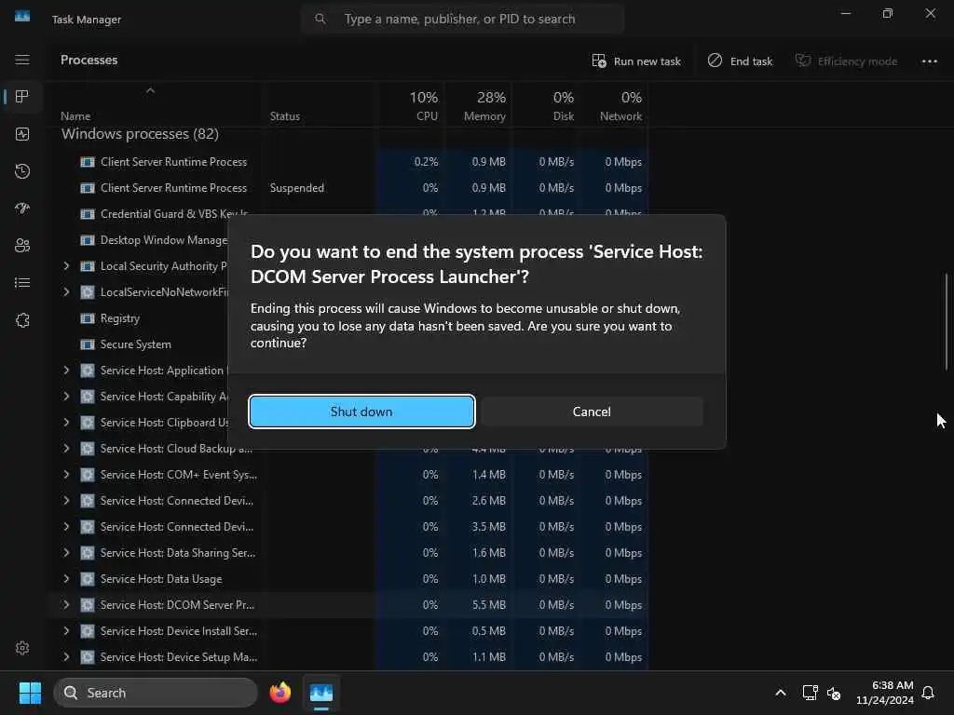Screen dimensions: 954x715
Task: Sort by the Name column header
Action: [x=75, y=115]
